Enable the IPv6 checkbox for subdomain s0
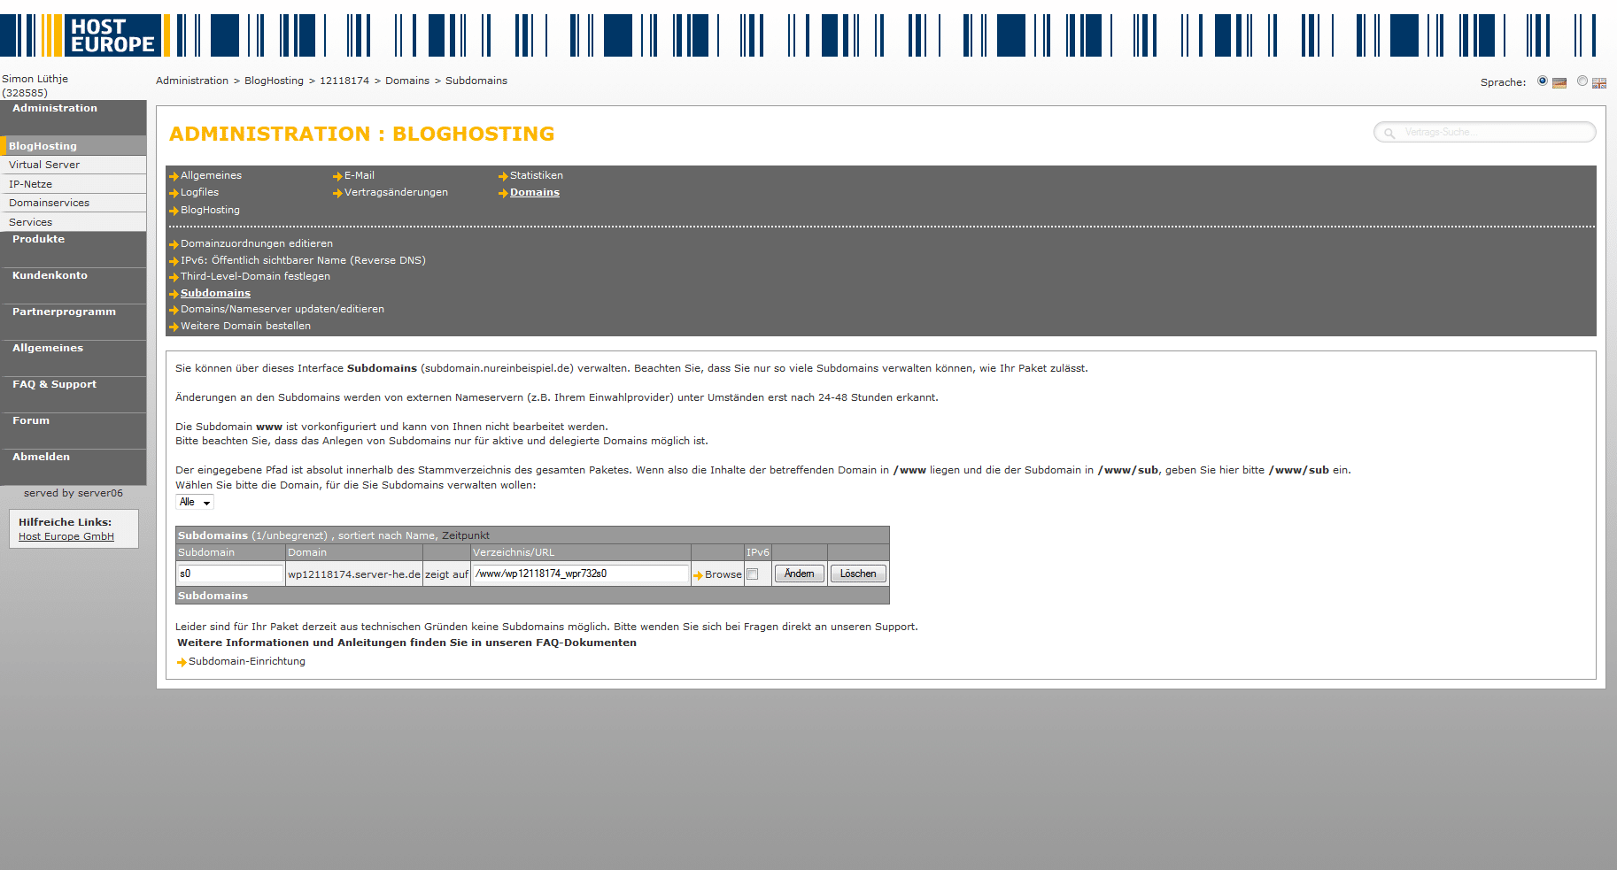Viewport: 1617px width, 870px height. (753, 574)
